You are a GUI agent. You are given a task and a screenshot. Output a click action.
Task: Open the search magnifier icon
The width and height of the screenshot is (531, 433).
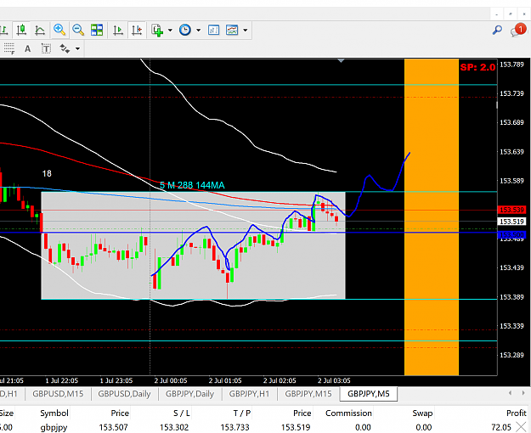(x=497, y=30)
